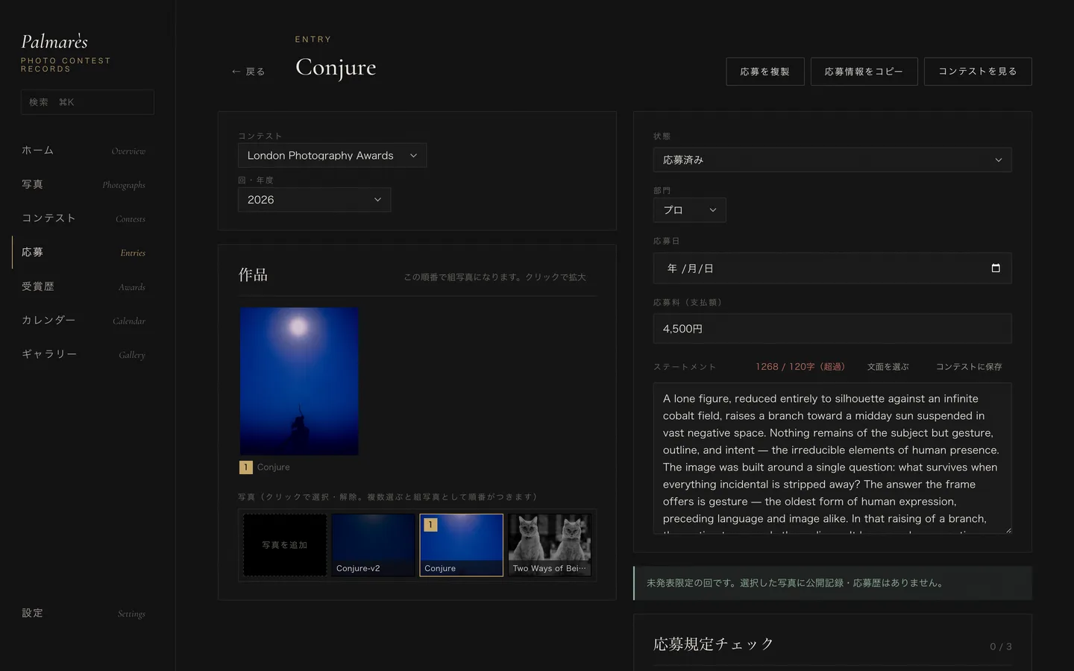Click the 0 / 3 checklist count
Screen dimensions: 1074x671
[1001, 646]
